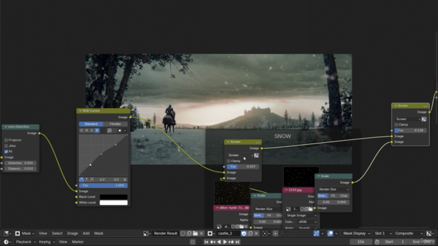Jump to first frame in timeline
This screenshot has height=246, width=438.
tap(206, 242)
